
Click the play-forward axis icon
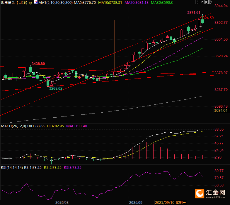tap(207, 2)
